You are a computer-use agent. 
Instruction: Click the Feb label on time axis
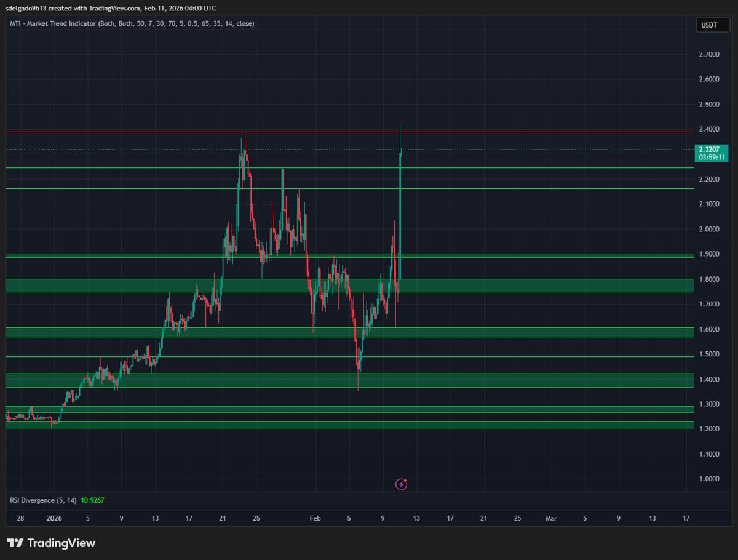tap(315, 518)
